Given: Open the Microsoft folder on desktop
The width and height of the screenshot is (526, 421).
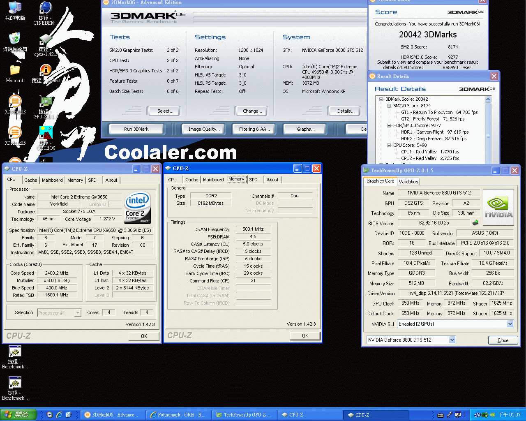Looking at the screenshot, I should [15, 73].
